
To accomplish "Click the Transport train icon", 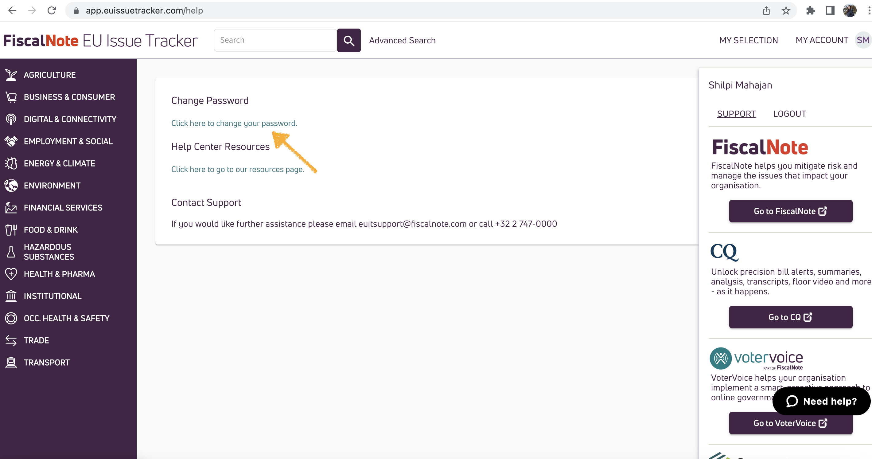I will [11, 363].
